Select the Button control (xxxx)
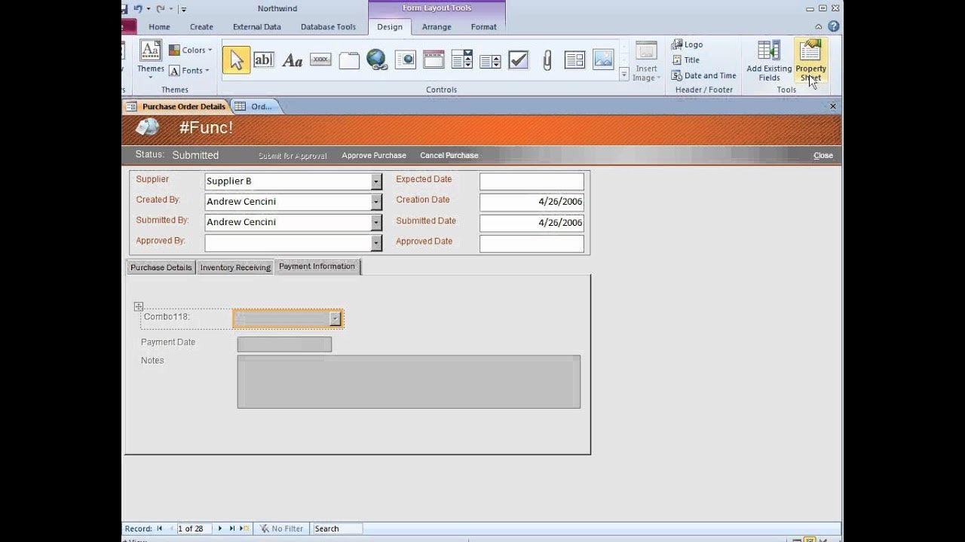Viewport: 965px width, 542px height. (320, 60)
